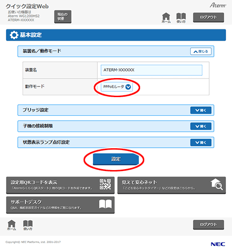Click the ログアウト button in footer
The height and width of the screenshot is (250, 232).
click(208, 224)
